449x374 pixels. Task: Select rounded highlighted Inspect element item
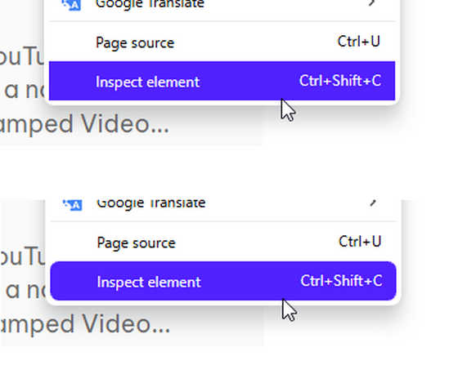coord(223,281)
